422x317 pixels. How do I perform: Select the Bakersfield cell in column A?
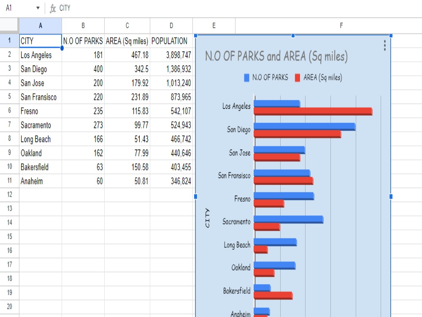coord(41,167)
